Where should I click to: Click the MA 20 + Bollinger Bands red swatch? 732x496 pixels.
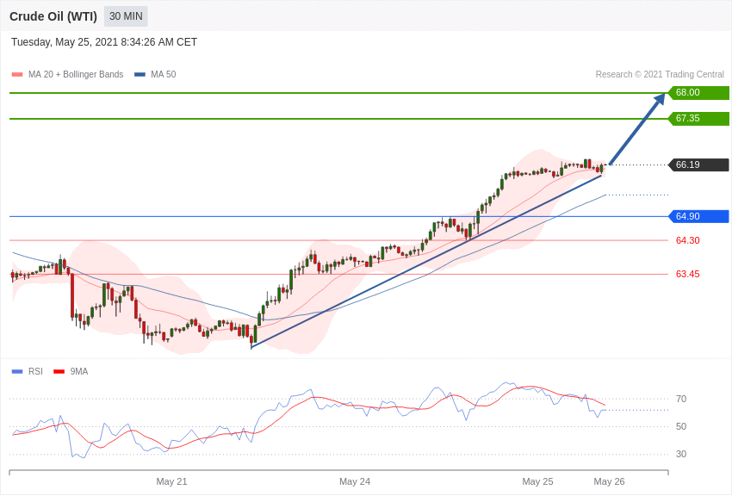click(x=17, y=75)
